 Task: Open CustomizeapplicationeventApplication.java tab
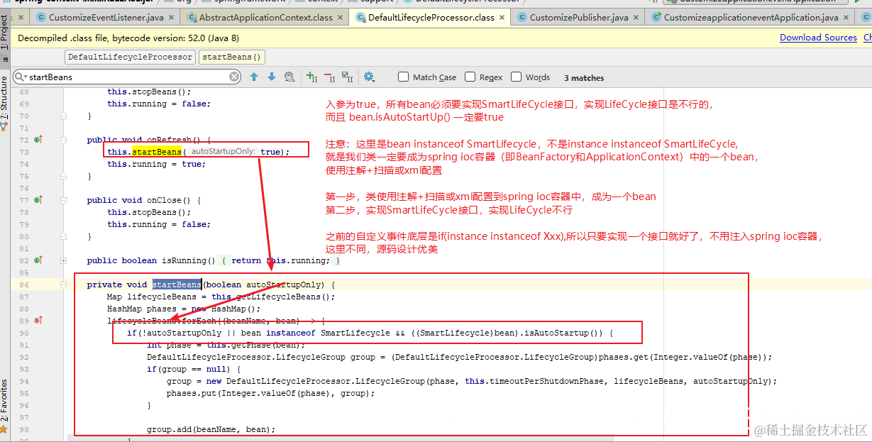pos(751,17)
